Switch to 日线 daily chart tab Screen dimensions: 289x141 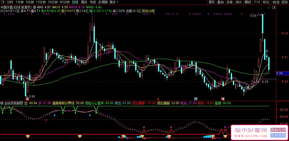point(75,2)
